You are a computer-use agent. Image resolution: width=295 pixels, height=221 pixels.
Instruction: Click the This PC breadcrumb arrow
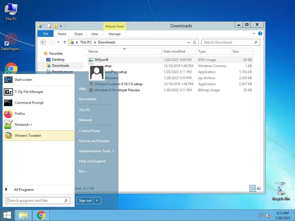[95, 43]
